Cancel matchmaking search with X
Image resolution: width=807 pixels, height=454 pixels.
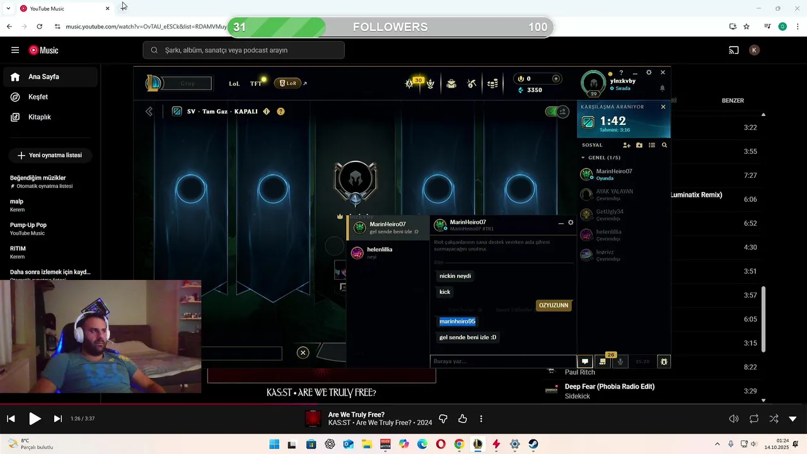click(663, 107)
